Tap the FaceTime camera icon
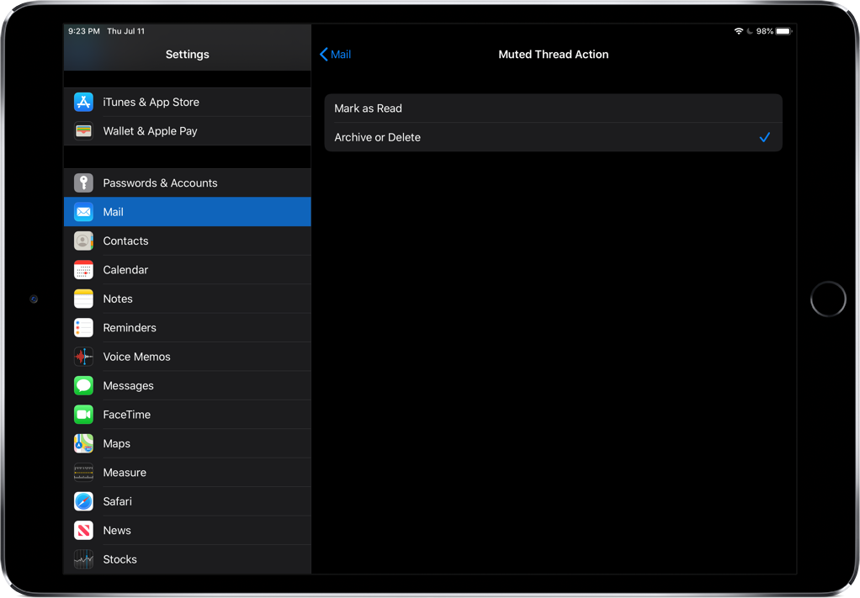 click(x=83, y=415)
